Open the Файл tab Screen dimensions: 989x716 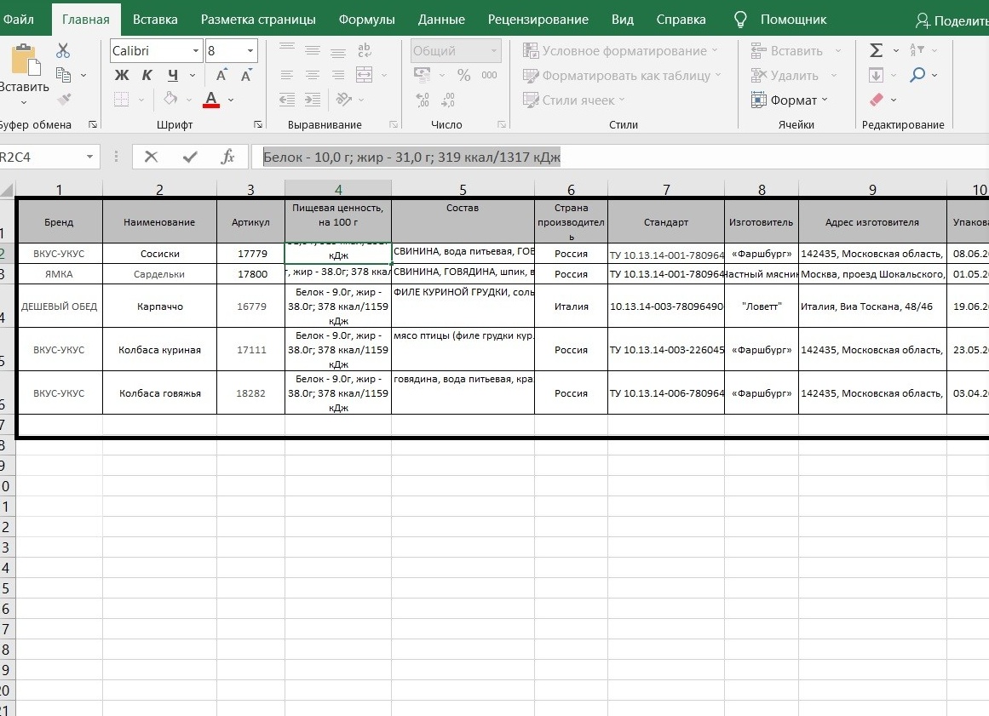[18, 20]
